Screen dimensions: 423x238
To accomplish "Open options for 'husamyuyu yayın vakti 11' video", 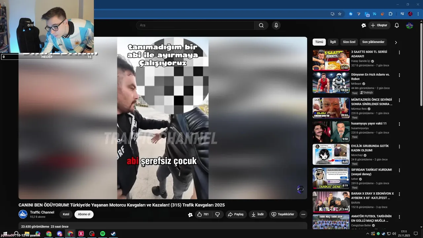I will (x=399, y=124).
